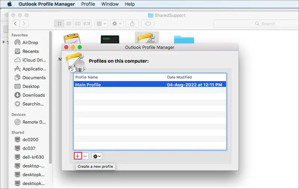
Task: Open the Help menu
Action: (x=130, y=4)
